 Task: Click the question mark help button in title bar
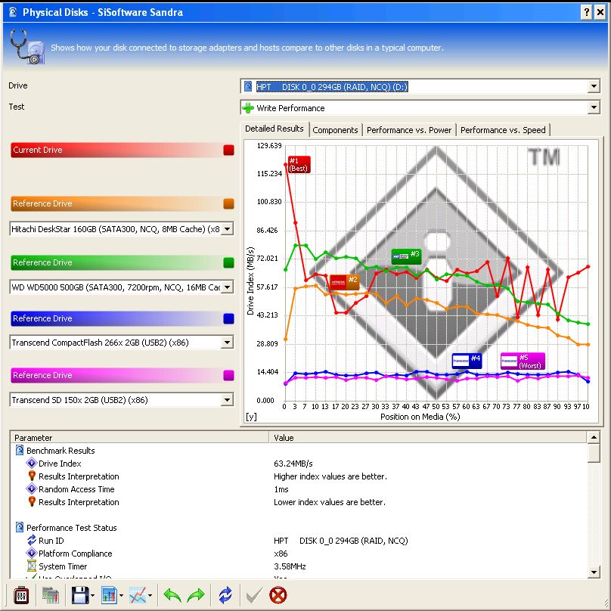point(587,12)
